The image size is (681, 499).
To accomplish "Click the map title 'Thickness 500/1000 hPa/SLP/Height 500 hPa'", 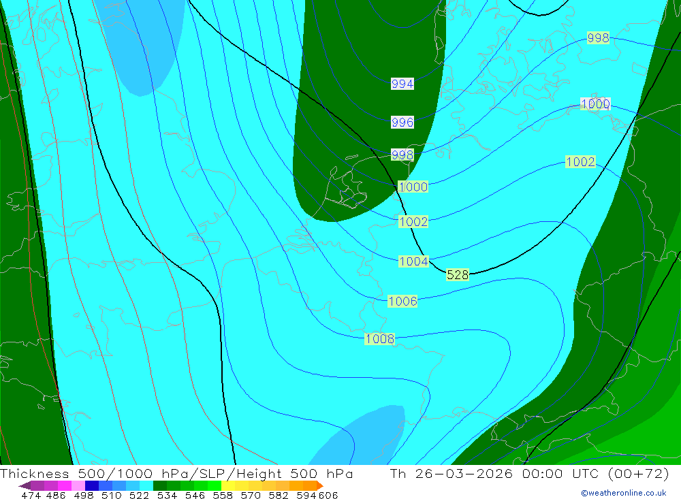I will (176, 473).
